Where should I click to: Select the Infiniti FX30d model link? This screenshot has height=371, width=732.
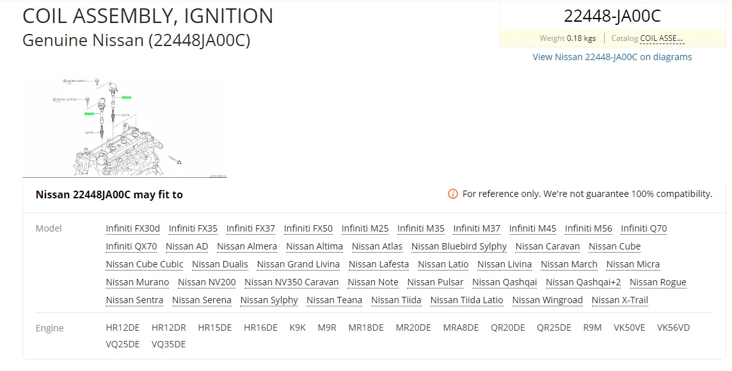click(x=132, y=228)
